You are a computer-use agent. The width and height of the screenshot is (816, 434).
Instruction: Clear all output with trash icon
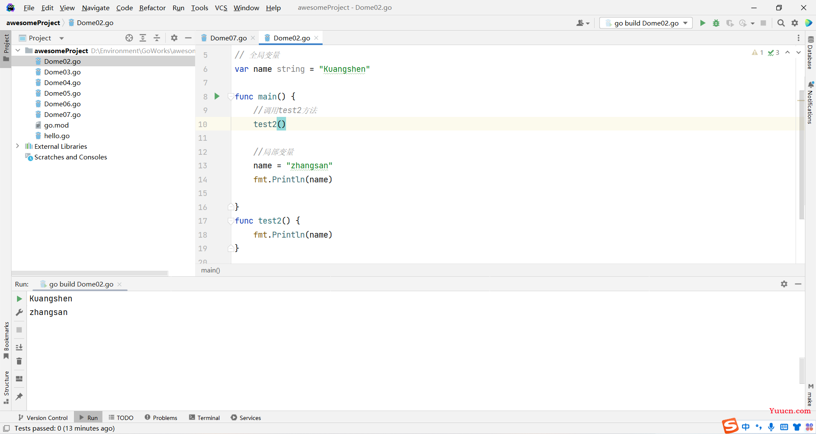coord(19,361)
